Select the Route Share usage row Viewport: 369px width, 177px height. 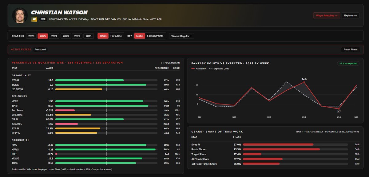(275, 149)
